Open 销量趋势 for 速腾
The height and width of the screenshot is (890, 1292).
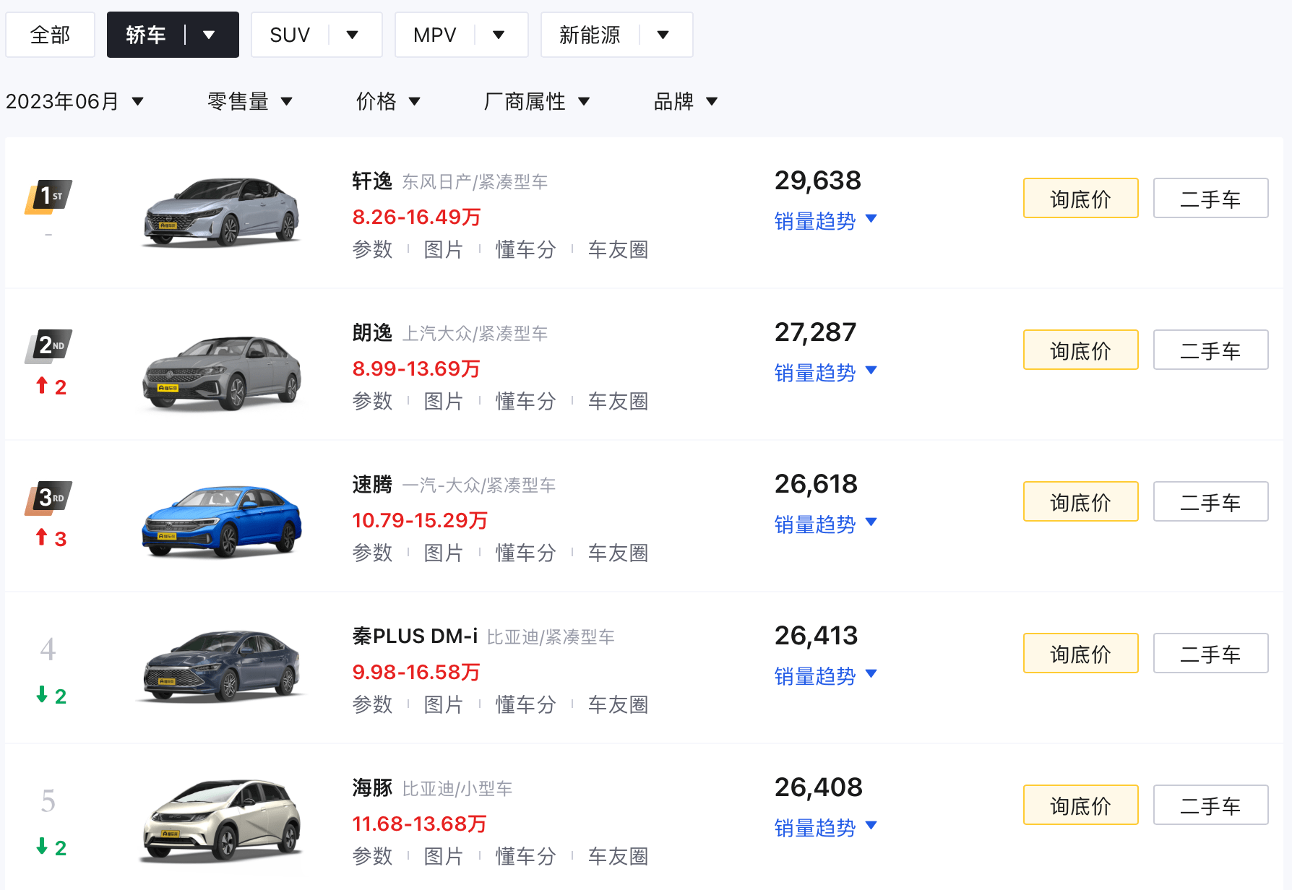(x=824, y=524)
